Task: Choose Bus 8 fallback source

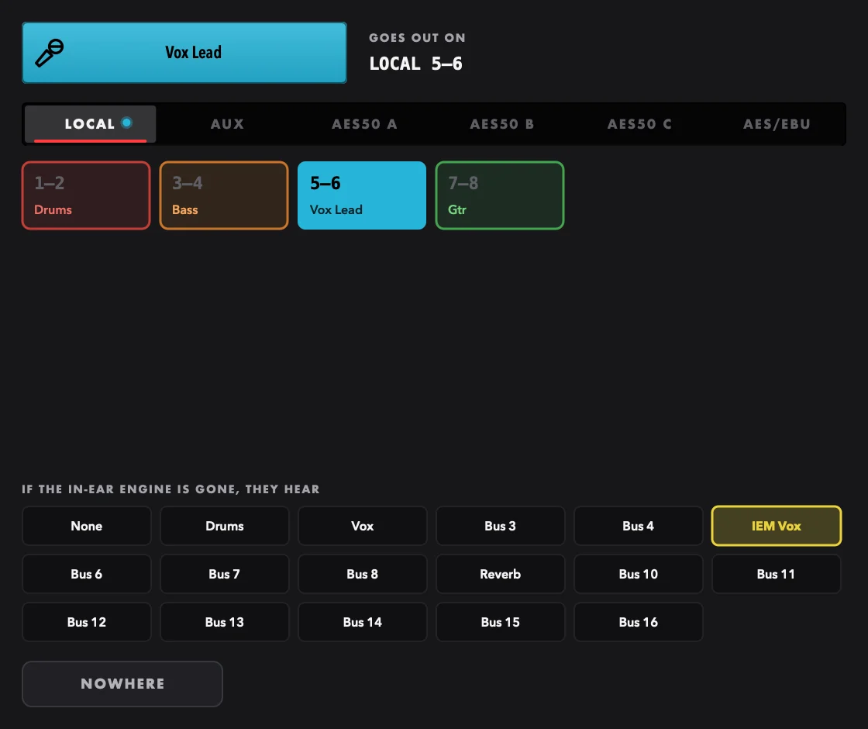Action: pyautogui.click(x=363, y=574)
